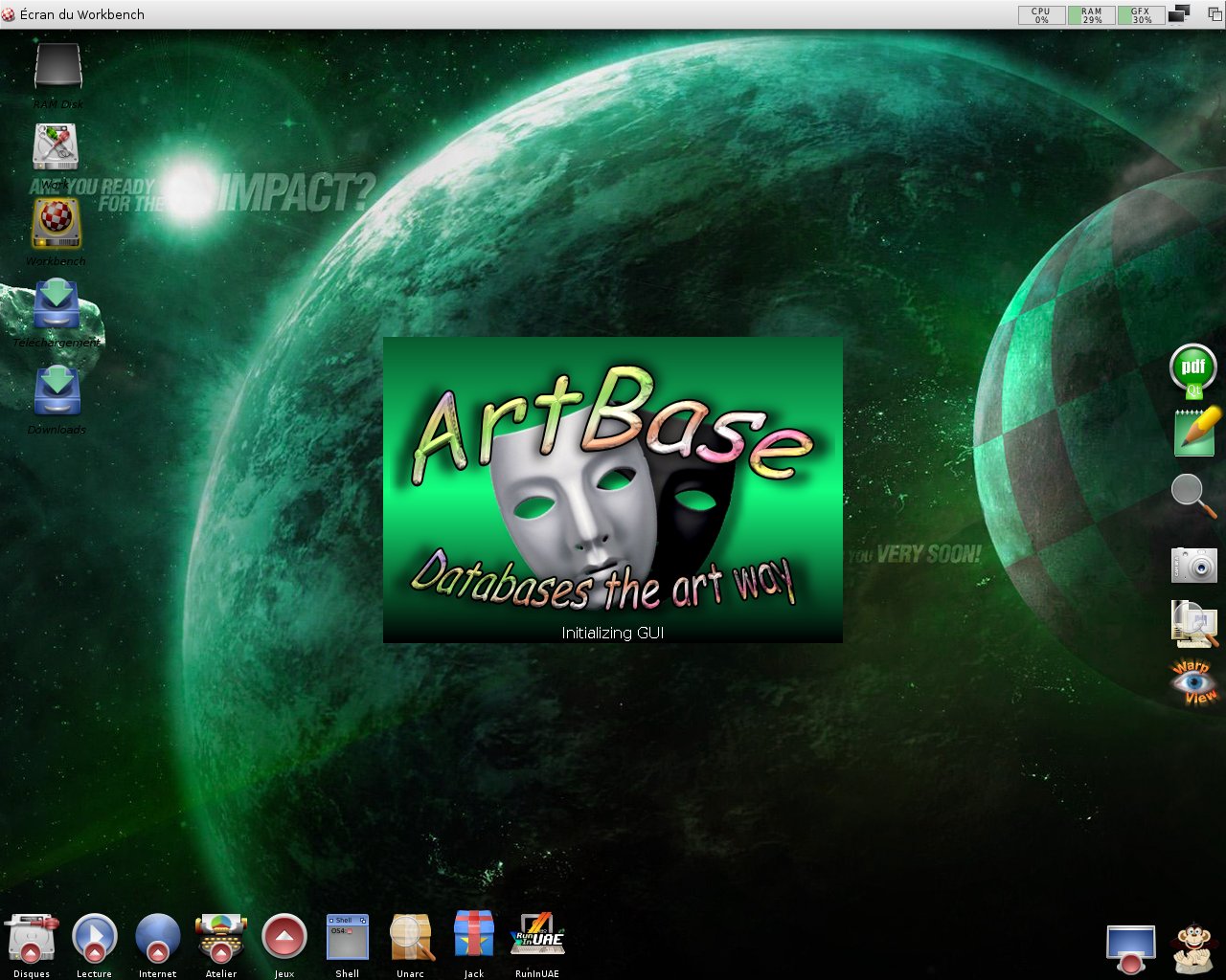The height and width of the screenshot is (980, 1226).
Task: Launch the Jack gift-box icon
Action: point(474,935)
